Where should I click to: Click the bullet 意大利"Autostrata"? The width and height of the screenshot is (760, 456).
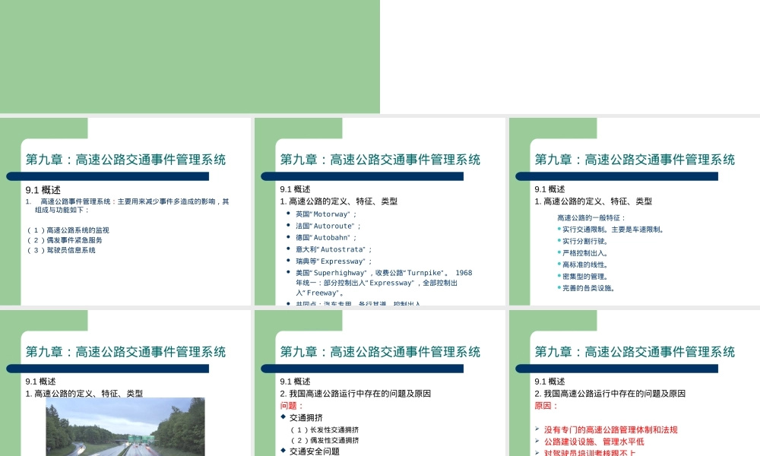[x=334, y=249]
